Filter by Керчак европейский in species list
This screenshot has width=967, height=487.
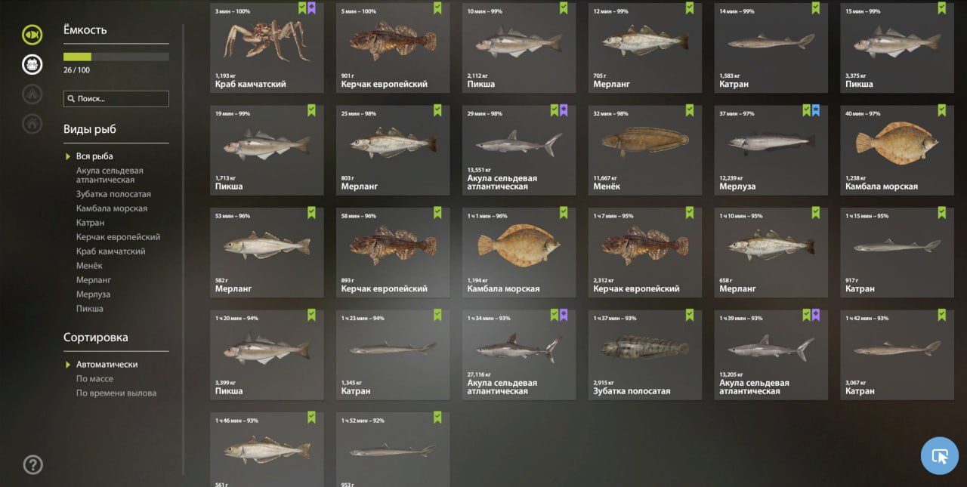[118, 236]
